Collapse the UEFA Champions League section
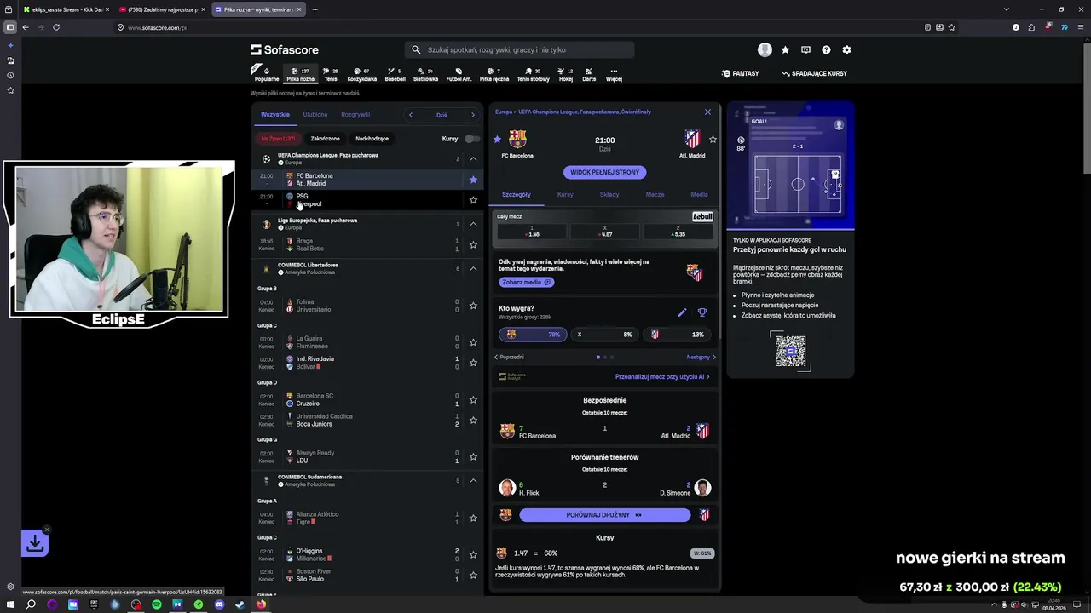Screen dimensions: 1091x613 click(473, 158)
